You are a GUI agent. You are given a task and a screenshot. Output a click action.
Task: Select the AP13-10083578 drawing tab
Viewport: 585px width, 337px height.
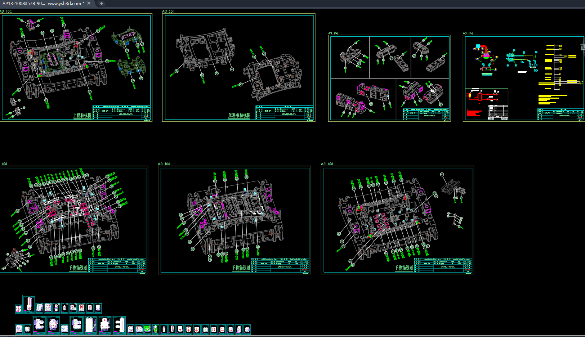(43, 3)
